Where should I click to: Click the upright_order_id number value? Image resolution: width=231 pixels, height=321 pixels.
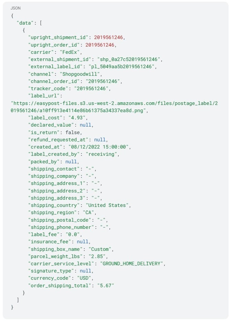pyautogui.click(x=101, y=45)
